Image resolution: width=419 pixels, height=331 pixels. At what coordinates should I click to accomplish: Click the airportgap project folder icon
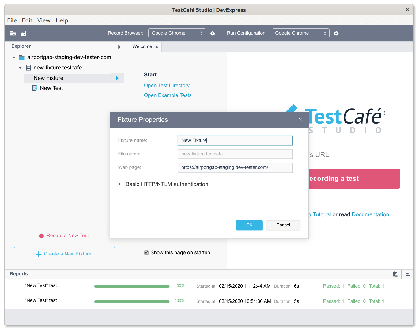pos(21,57)
